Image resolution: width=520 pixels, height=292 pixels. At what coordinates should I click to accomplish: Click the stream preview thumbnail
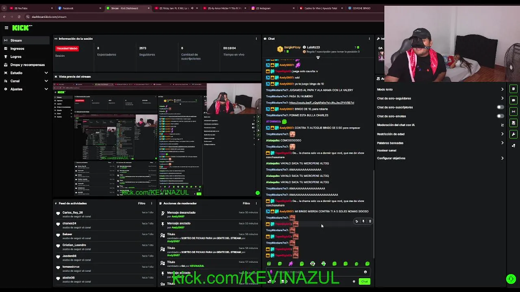[x=157, y=140]
